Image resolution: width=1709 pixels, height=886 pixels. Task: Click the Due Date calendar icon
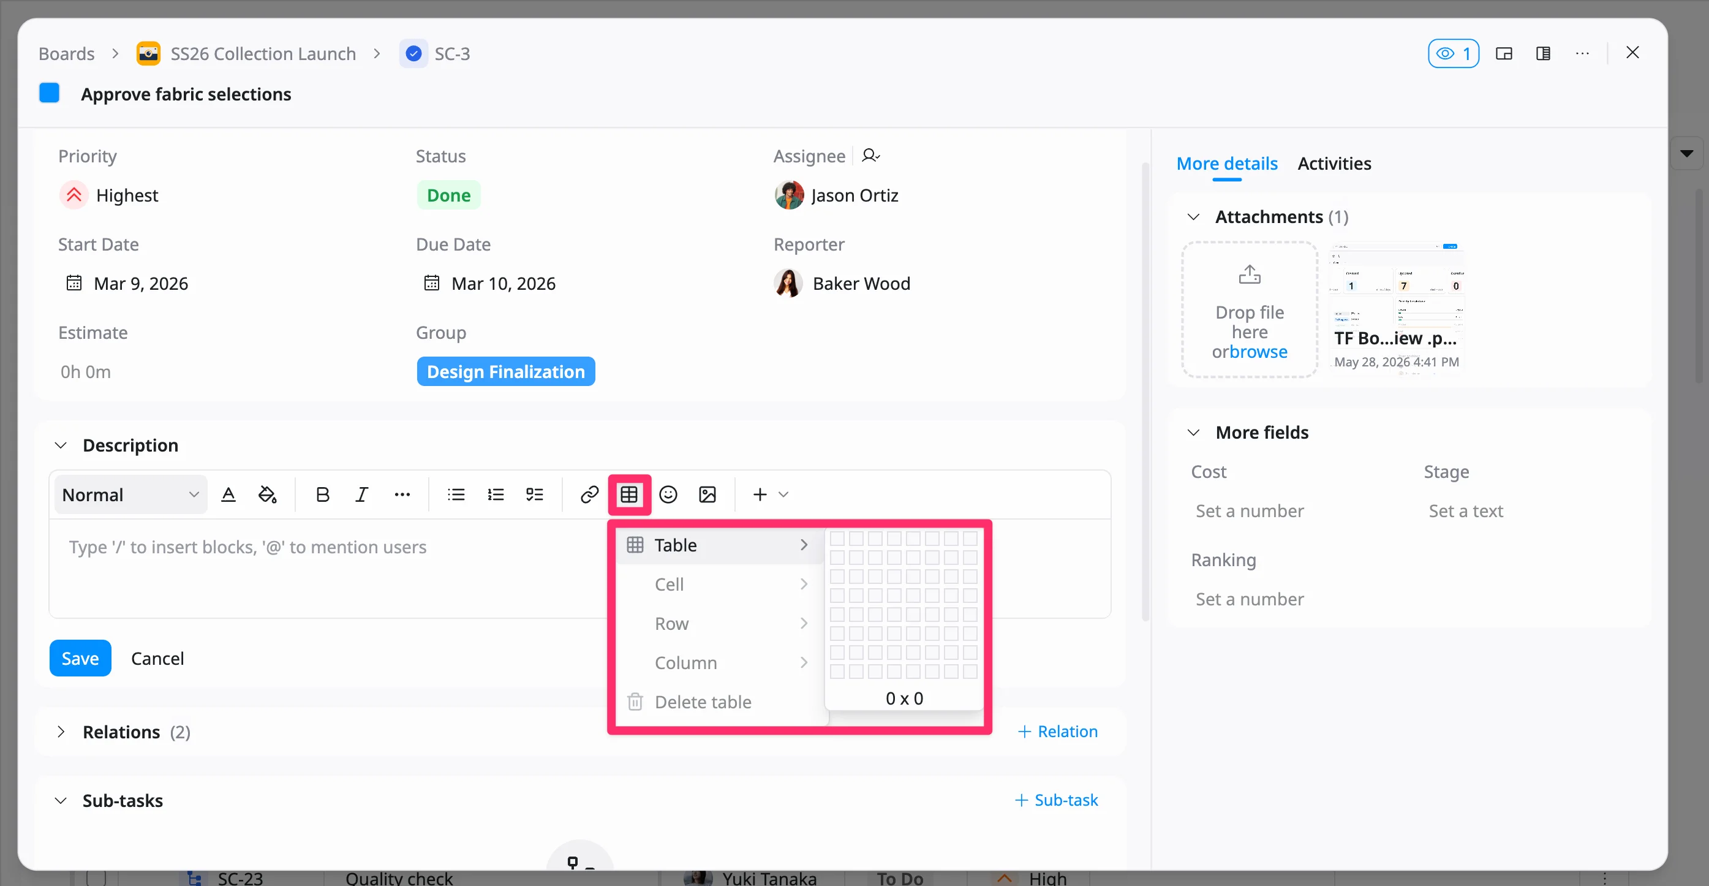pyautogui.click(x=431, y=284)
